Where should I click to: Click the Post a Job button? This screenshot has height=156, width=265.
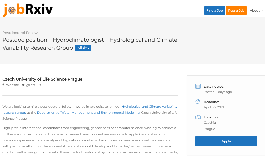click(x=236, y=10)
